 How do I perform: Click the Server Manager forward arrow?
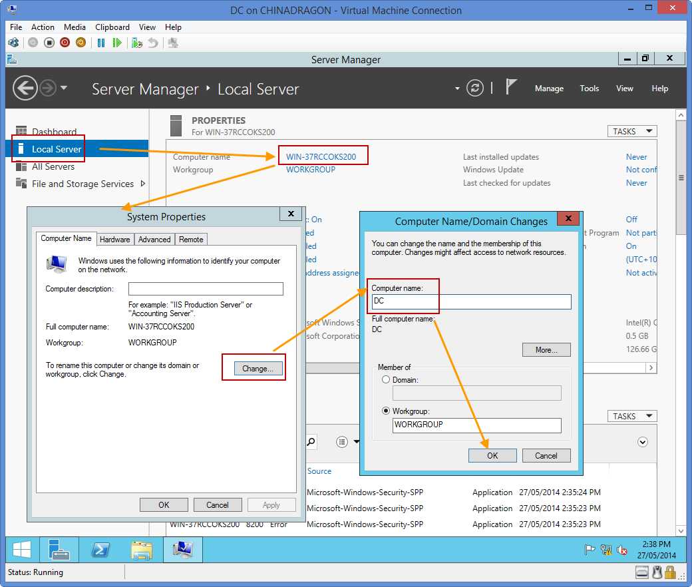pyautogui.click(x=48, y=89)
